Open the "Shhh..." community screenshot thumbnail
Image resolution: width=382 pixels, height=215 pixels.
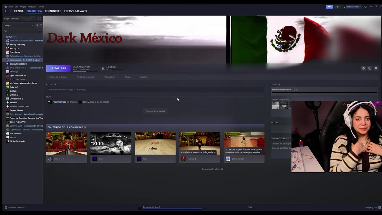(111, 143)
